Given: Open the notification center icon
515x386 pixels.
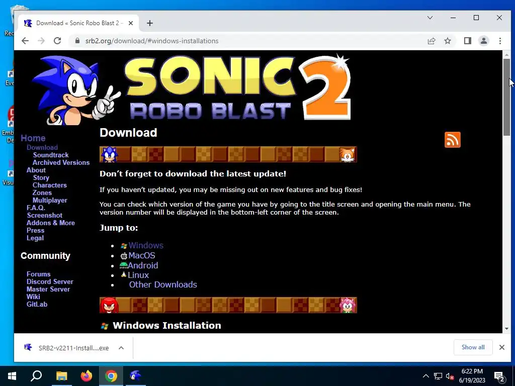Looking at the screenshot, I should tap(499, 376).
